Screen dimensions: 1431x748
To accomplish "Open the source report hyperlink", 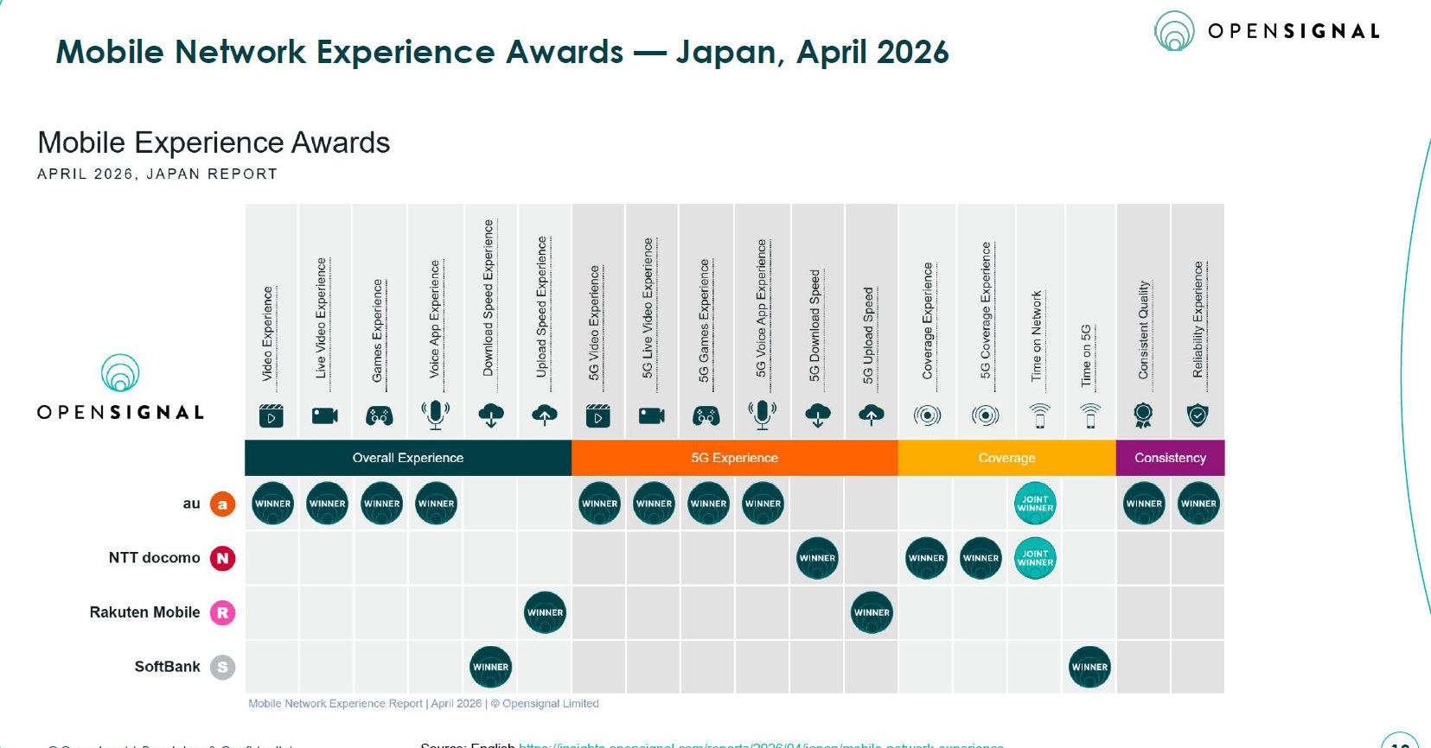I will point(761,745).
